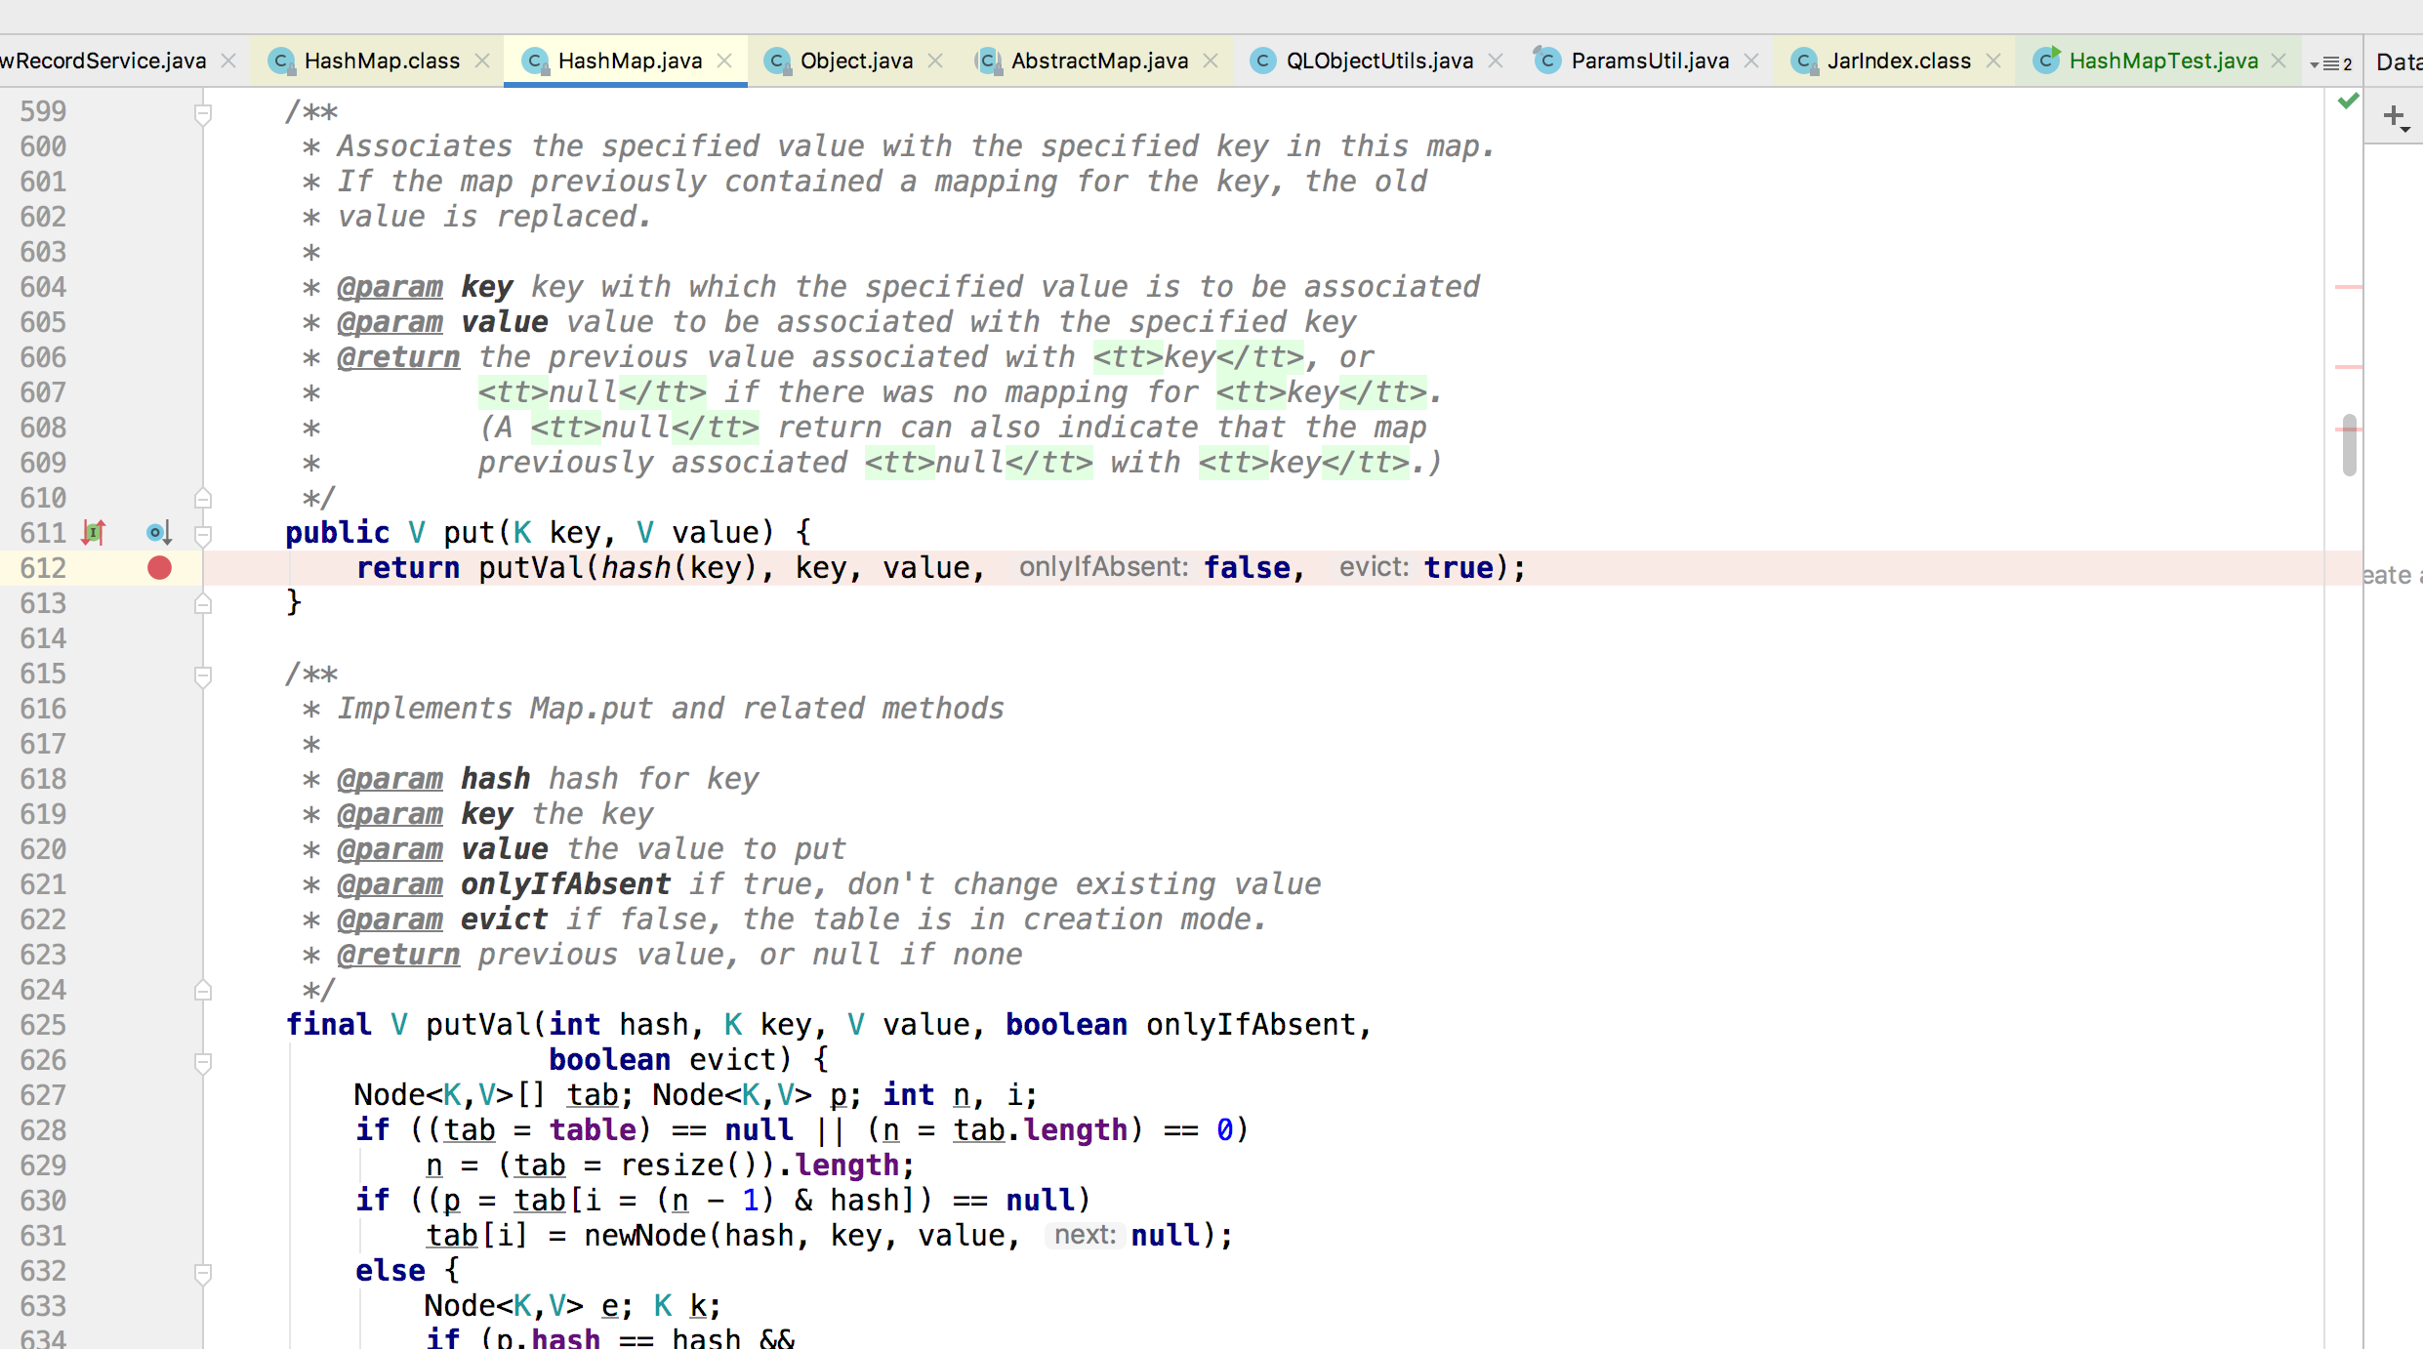Viewport: 2423px width, 1349px height.
Task: Click the @return tag on line 606
Action: (x=398, y=357)
